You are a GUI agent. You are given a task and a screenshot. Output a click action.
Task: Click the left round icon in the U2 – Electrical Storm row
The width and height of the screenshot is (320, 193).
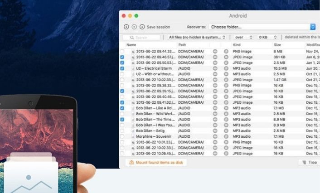click(215, 68)
